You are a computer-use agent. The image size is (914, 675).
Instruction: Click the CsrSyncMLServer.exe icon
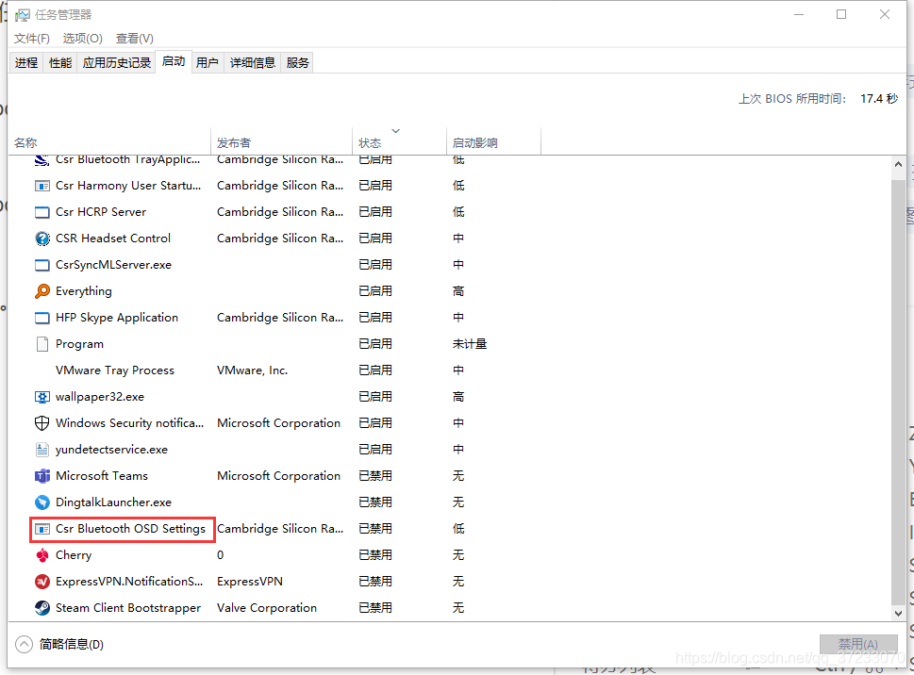tap(42, 265)
